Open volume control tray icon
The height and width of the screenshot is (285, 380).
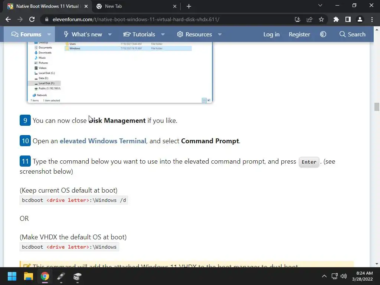[344, 276]
